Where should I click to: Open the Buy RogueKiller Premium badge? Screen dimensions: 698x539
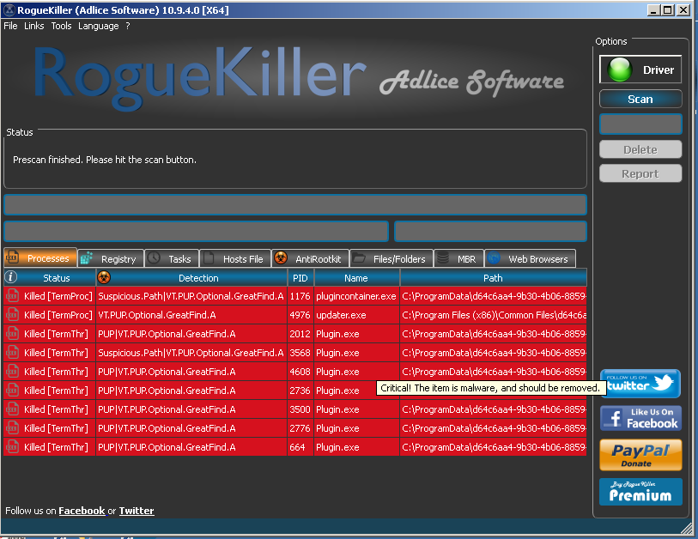tap(640, 492)
